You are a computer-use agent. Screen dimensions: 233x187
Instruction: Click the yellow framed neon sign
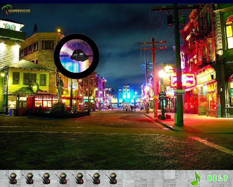tap(183, 80)
